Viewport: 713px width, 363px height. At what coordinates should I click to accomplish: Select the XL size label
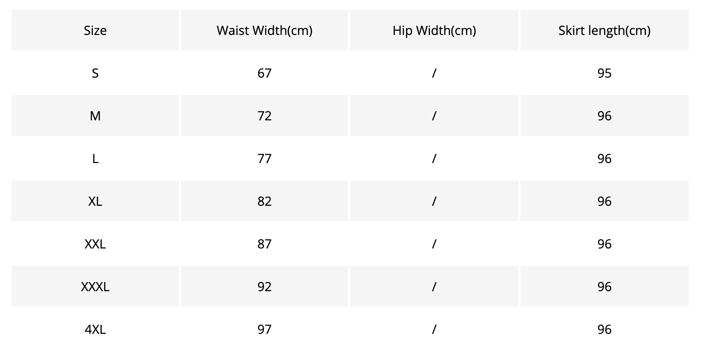95,201
